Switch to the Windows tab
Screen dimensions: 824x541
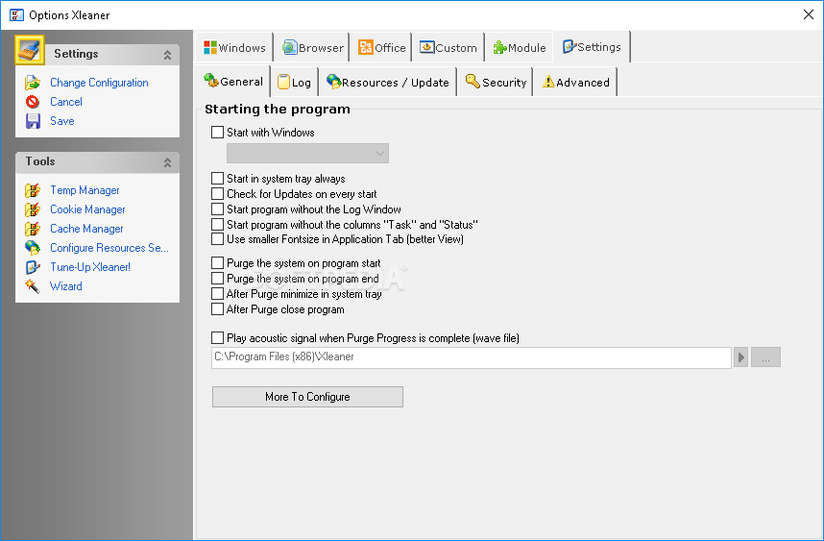[234, 48]
